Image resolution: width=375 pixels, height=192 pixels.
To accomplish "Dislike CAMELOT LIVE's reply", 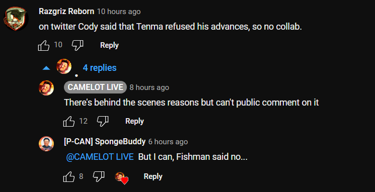I will click(x=103, y=121).
